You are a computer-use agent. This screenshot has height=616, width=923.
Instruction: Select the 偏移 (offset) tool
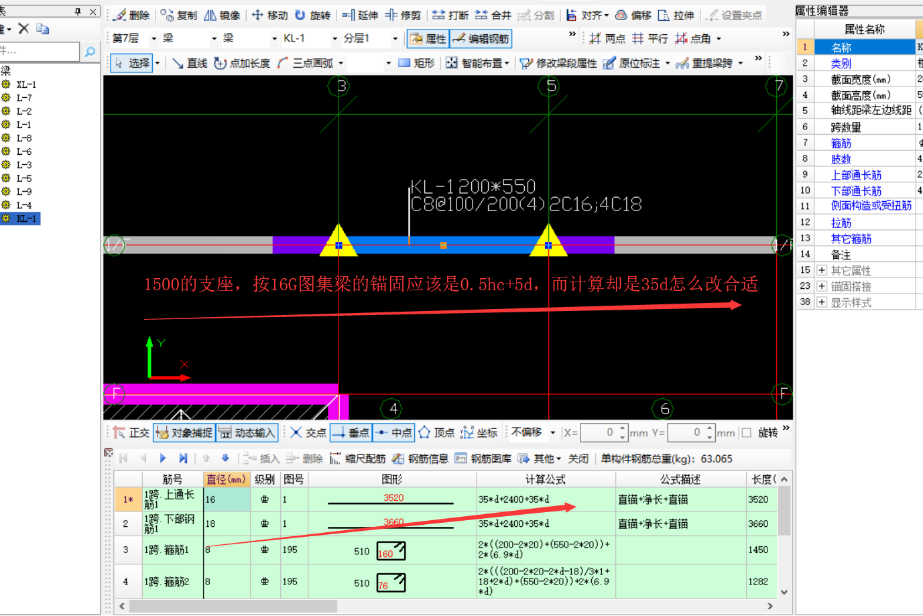pyautogui.click(x=633, y=15)
